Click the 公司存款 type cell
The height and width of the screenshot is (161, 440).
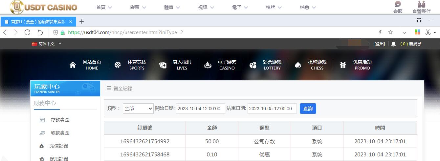pyautogui.click(x=265, y=141)
